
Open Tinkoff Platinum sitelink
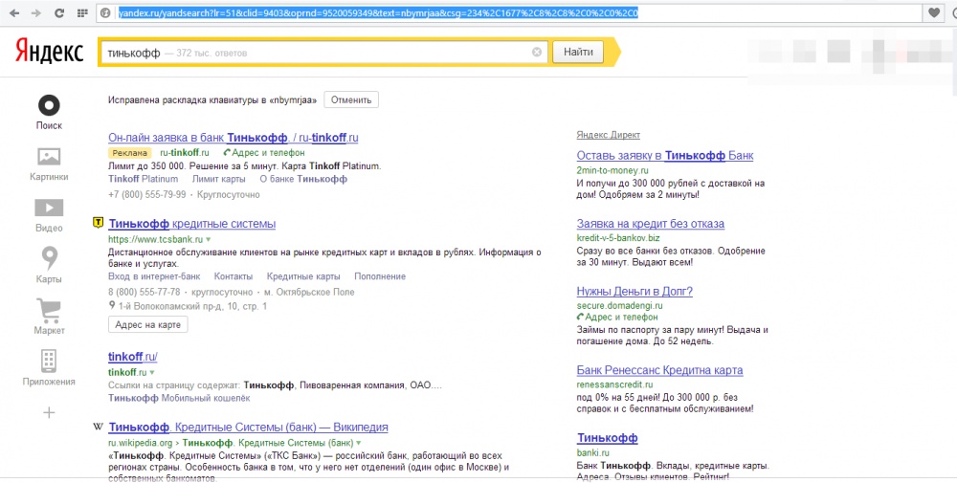[144, 179]
